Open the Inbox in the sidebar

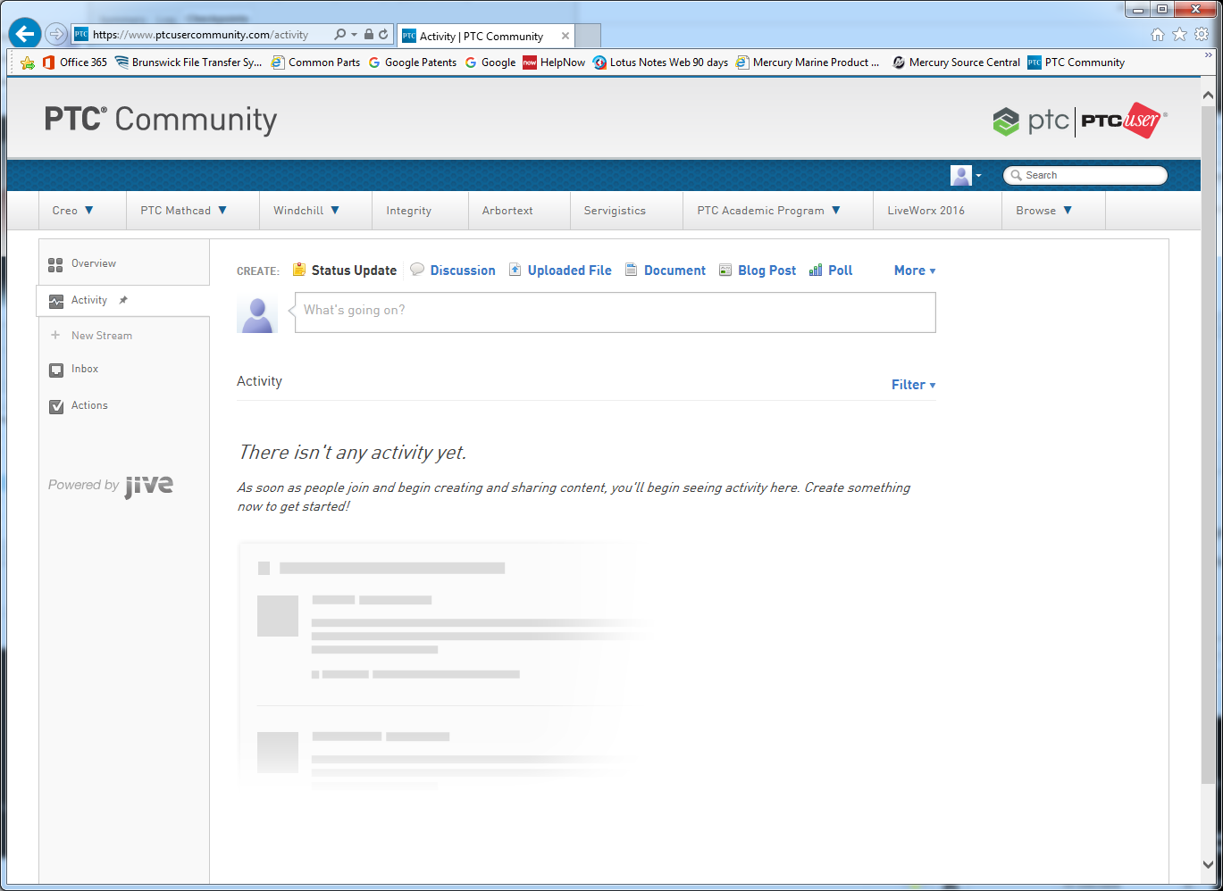(85, 369)
